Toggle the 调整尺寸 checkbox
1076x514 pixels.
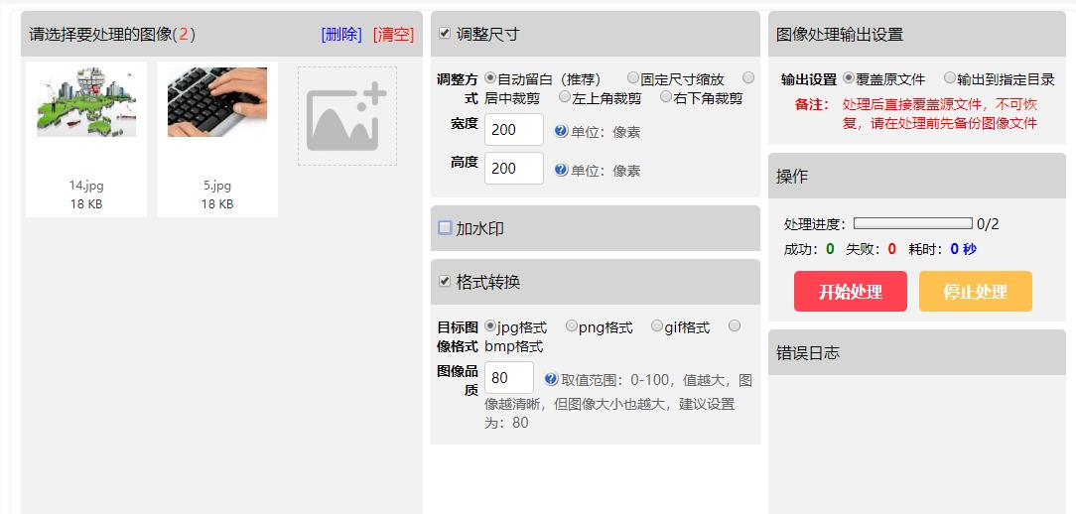445,33
